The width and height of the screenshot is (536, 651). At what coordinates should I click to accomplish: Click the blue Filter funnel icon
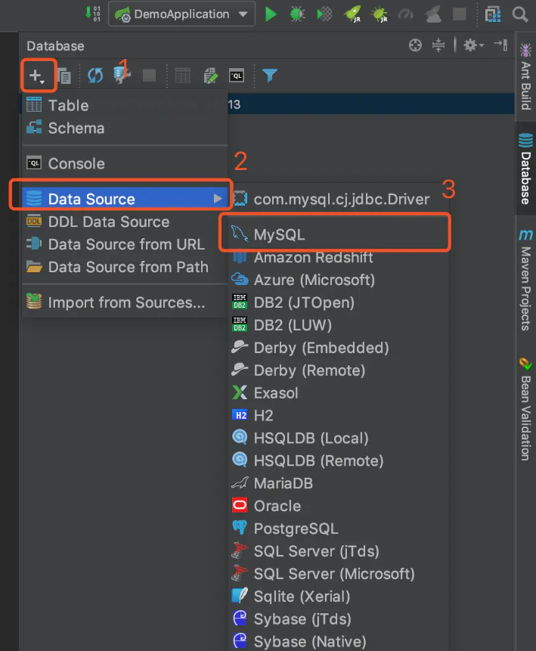(x=270, y=75)
